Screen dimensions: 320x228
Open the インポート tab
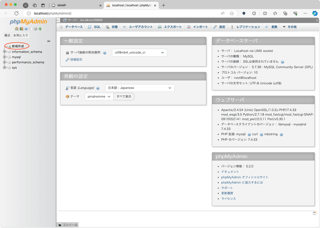click(197, 27)
